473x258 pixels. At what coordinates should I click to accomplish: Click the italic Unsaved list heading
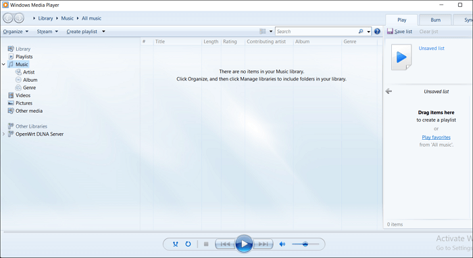(437, 92)
